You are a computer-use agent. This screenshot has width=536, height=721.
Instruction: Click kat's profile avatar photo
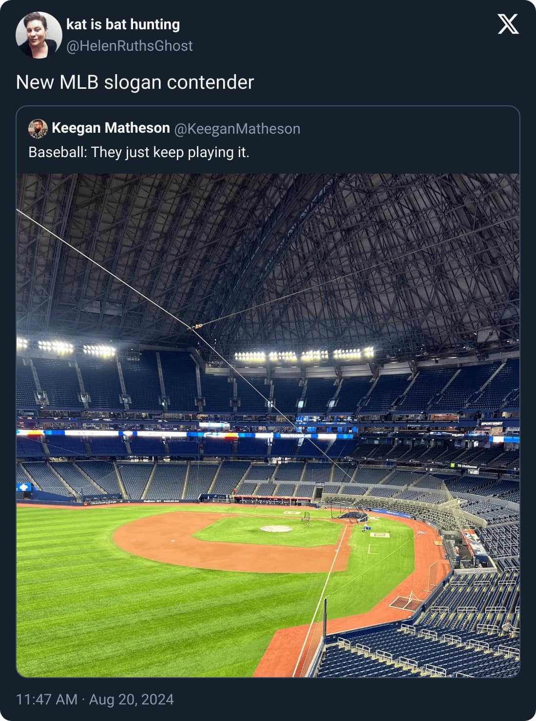point(38,35)
